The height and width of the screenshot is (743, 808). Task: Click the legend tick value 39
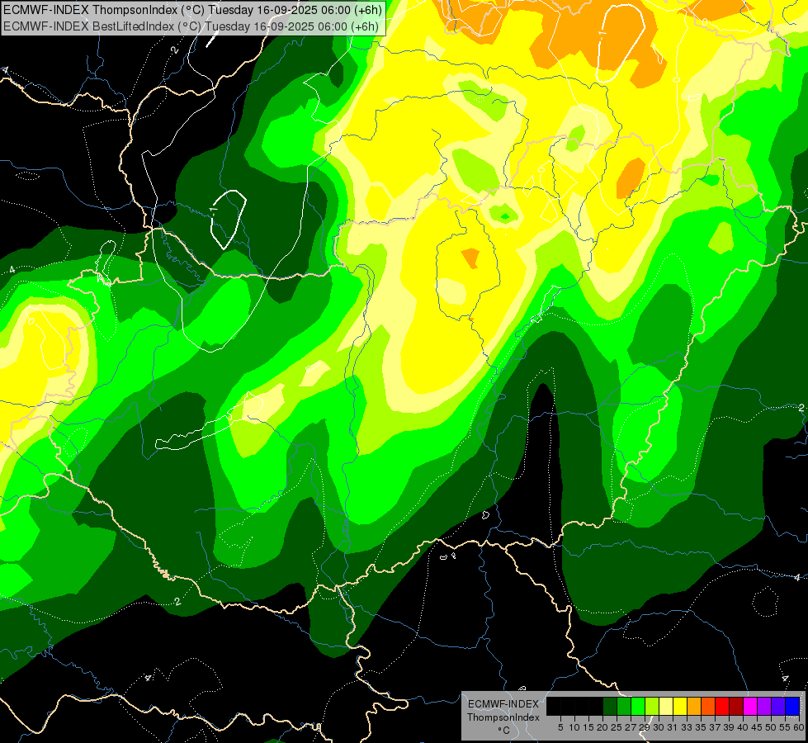click(728, 727)
